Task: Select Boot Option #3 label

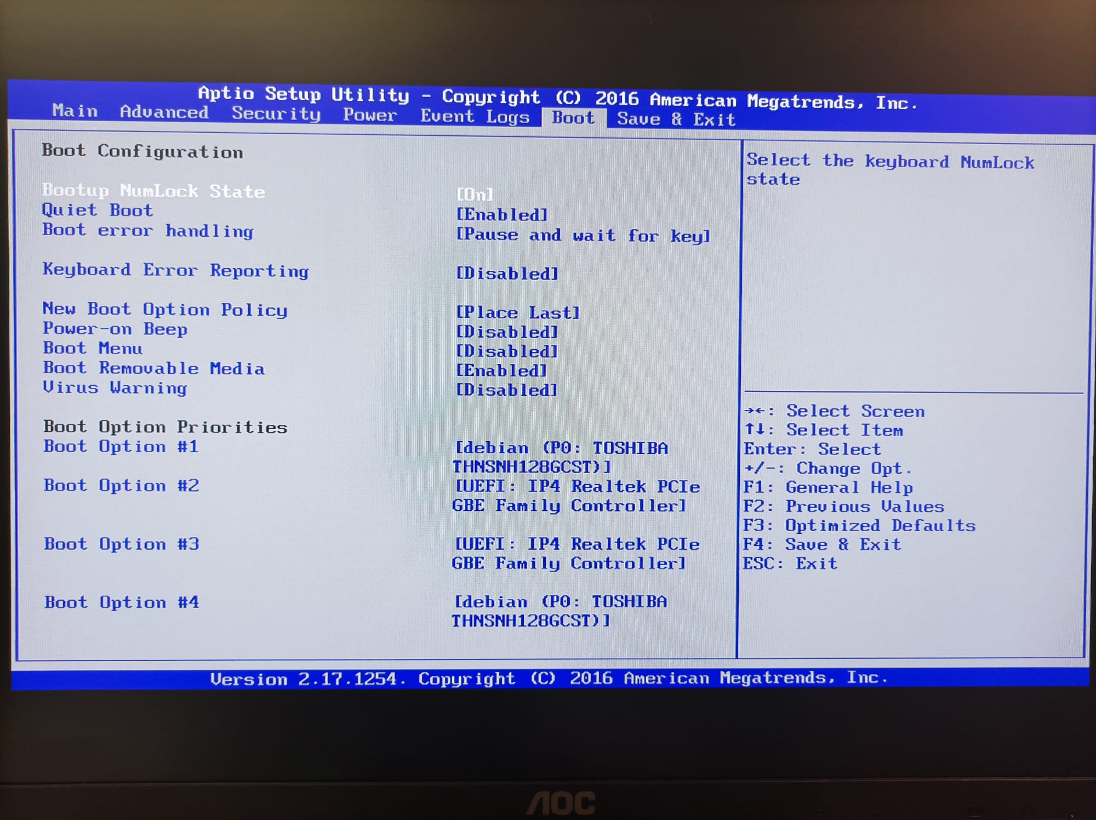Action: click(x=122, y=544)
